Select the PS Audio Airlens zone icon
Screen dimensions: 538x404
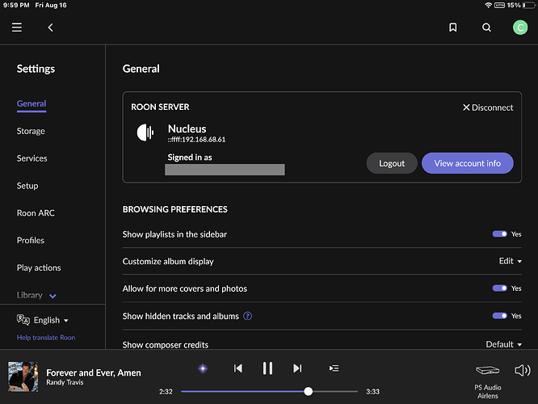pos(488,370)
